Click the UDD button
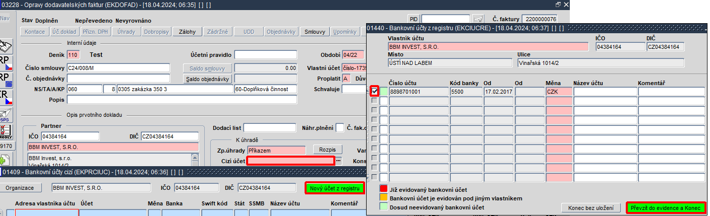 pyautogui.click(x=249, y=32)
